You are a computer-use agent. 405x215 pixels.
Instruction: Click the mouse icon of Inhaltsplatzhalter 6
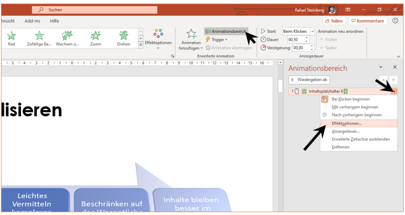[297, 91]
